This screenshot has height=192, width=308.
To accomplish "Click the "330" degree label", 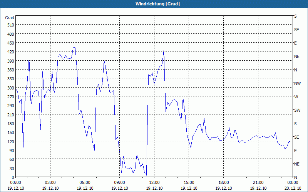I will [11, 79].
